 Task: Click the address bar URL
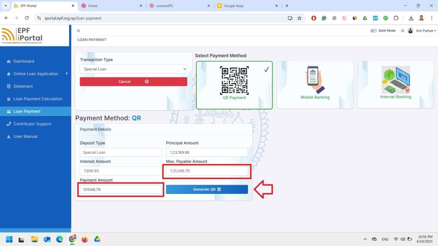point(73,18)
